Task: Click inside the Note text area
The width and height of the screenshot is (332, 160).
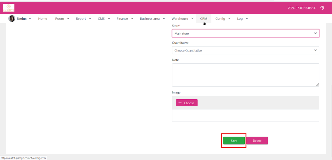Action: (245, 75)
